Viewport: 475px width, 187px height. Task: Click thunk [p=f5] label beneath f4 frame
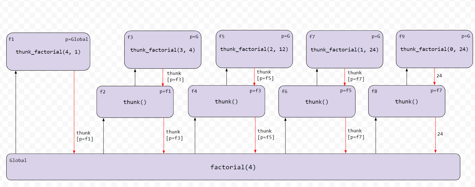tap(266, 134)
